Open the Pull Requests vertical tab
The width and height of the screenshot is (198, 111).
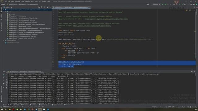1,27
